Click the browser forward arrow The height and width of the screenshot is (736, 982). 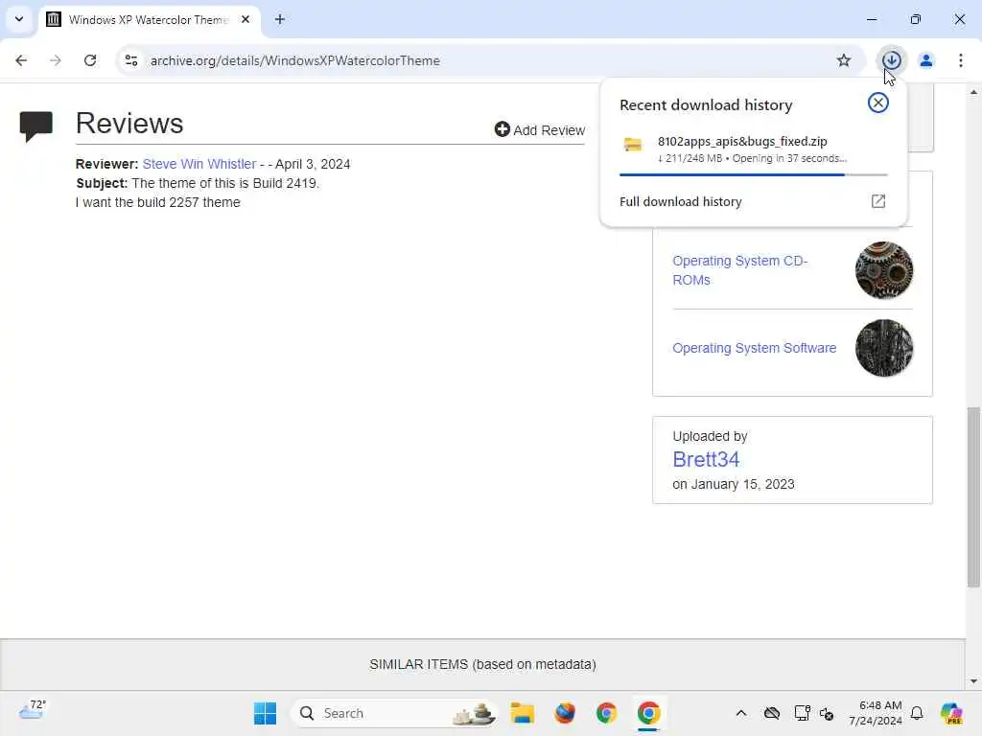pos(56,60)
